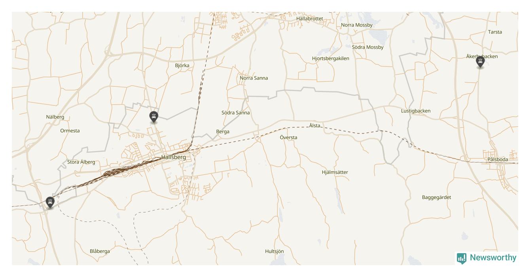Viewport: 530px width, 277px height.
Task: Click the Ormesta place label
Action: coord(70,131)
